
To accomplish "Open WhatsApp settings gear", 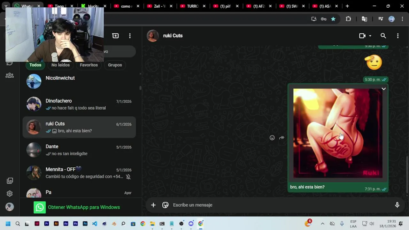I will coord(10,194).
